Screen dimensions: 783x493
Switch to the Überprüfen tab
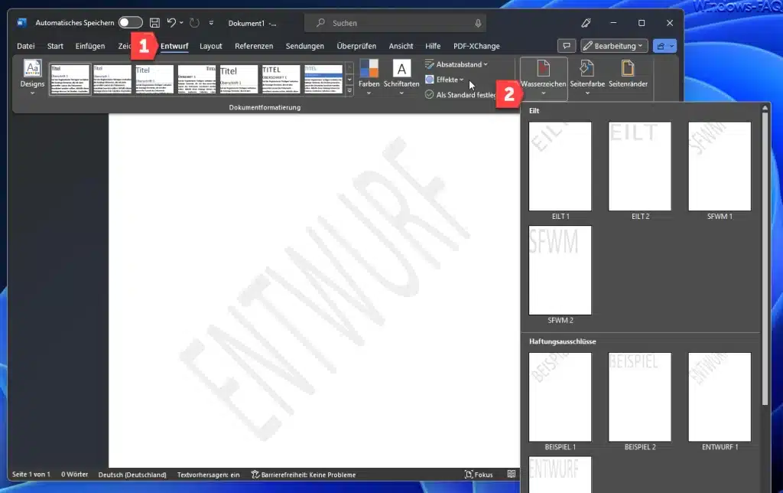[356, 46]
